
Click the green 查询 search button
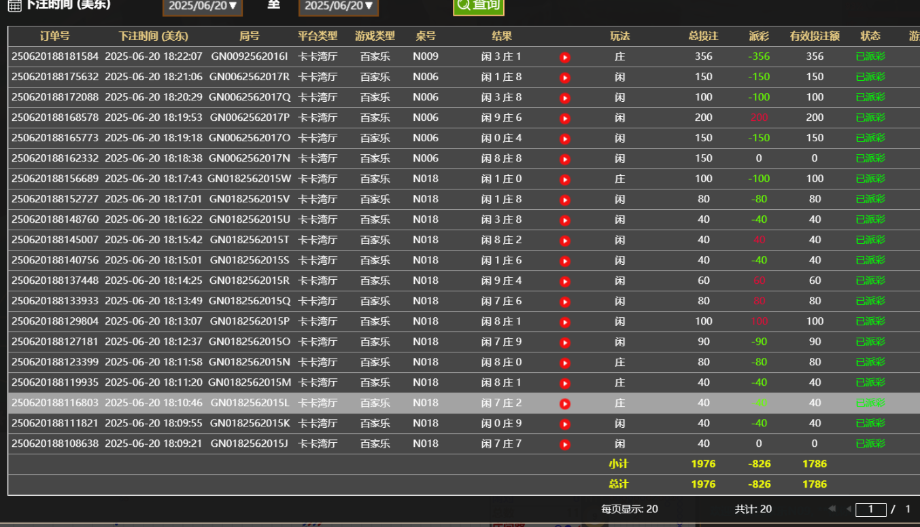tap(478, 5)
